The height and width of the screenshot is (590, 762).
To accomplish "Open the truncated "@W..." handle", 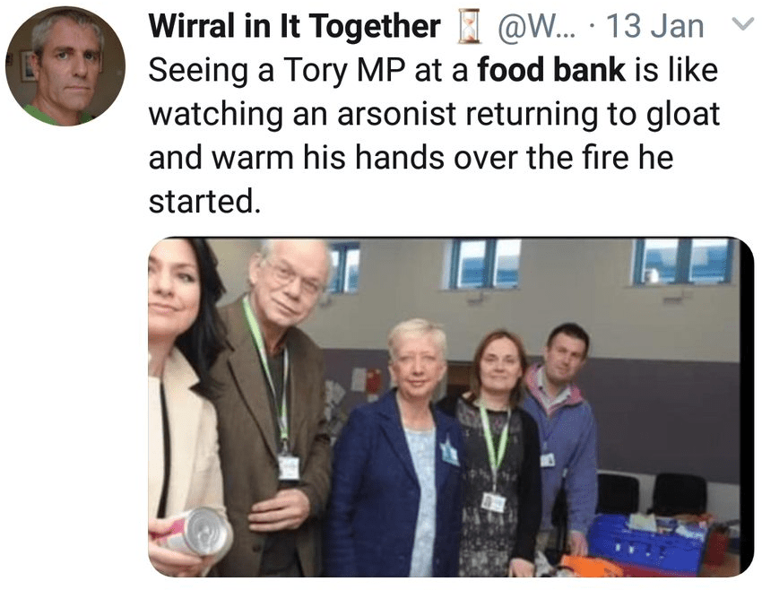I will (x=535, y=27).
